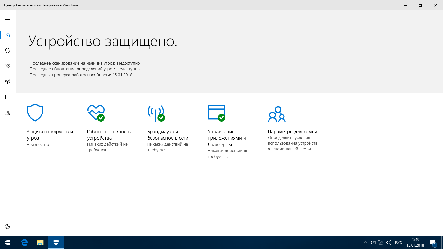Click the Defender shield icon in the taskbar

tap(56, 243)
